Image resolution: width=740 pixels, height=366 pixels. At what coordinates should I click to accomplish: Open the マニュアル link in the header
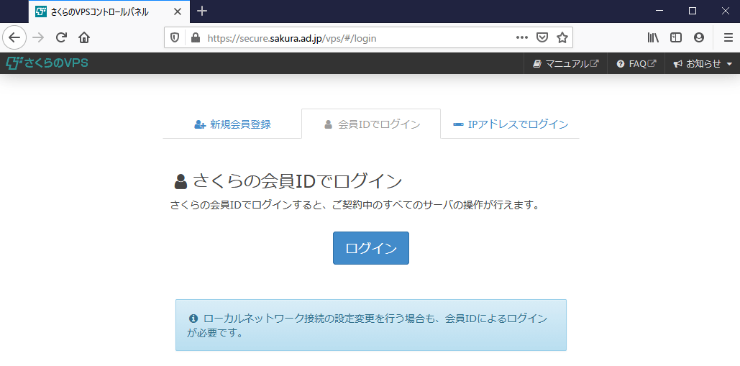pyautogui.click(x=565, y=64)
